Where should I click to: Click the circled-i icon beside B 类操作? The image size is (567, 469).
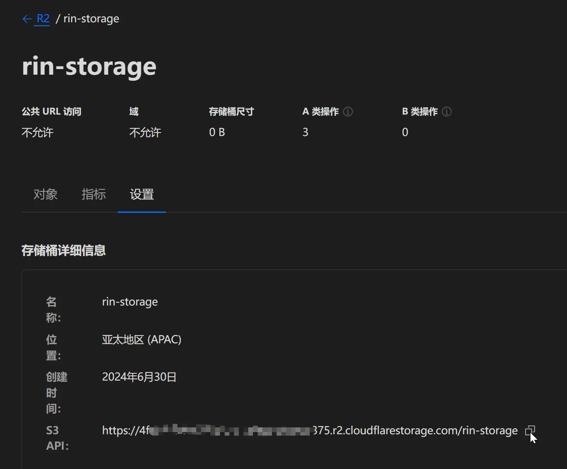447,112
